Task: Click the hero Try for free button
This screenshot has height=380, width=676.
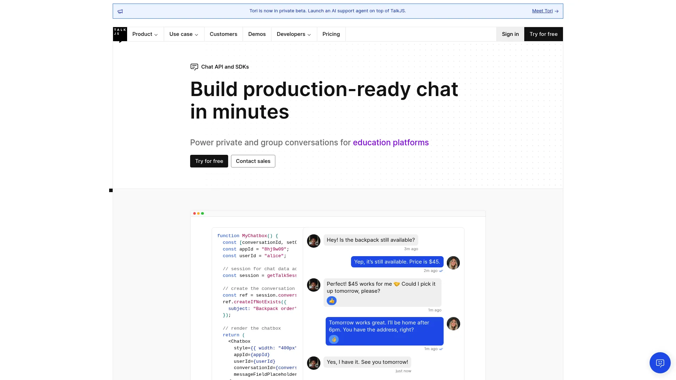Action: point(209,161)
